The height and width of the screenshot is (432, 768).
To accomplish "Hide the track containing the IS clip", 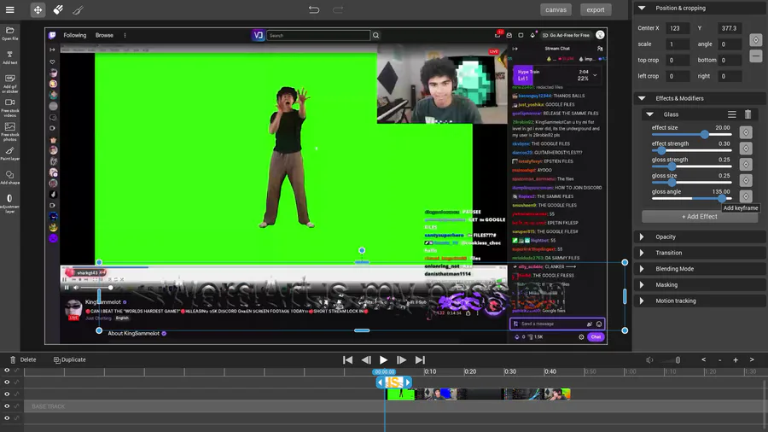I will pyautogui.click(x=7, y=382).
